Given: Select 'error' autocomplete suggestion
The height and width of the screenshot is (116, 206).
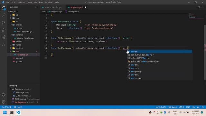Looking at the screenshot, I should click(x=160, y=52).
